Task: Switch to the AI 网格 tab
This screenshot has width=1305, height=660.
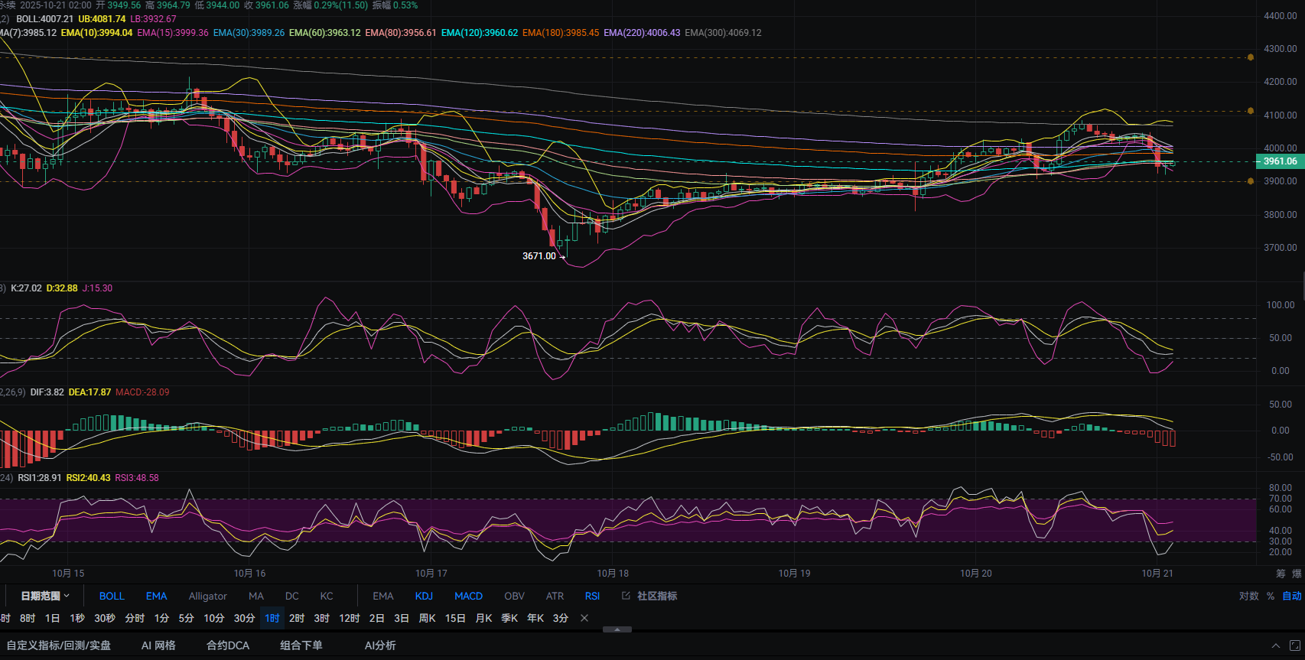Action: [x=158, y=645]
